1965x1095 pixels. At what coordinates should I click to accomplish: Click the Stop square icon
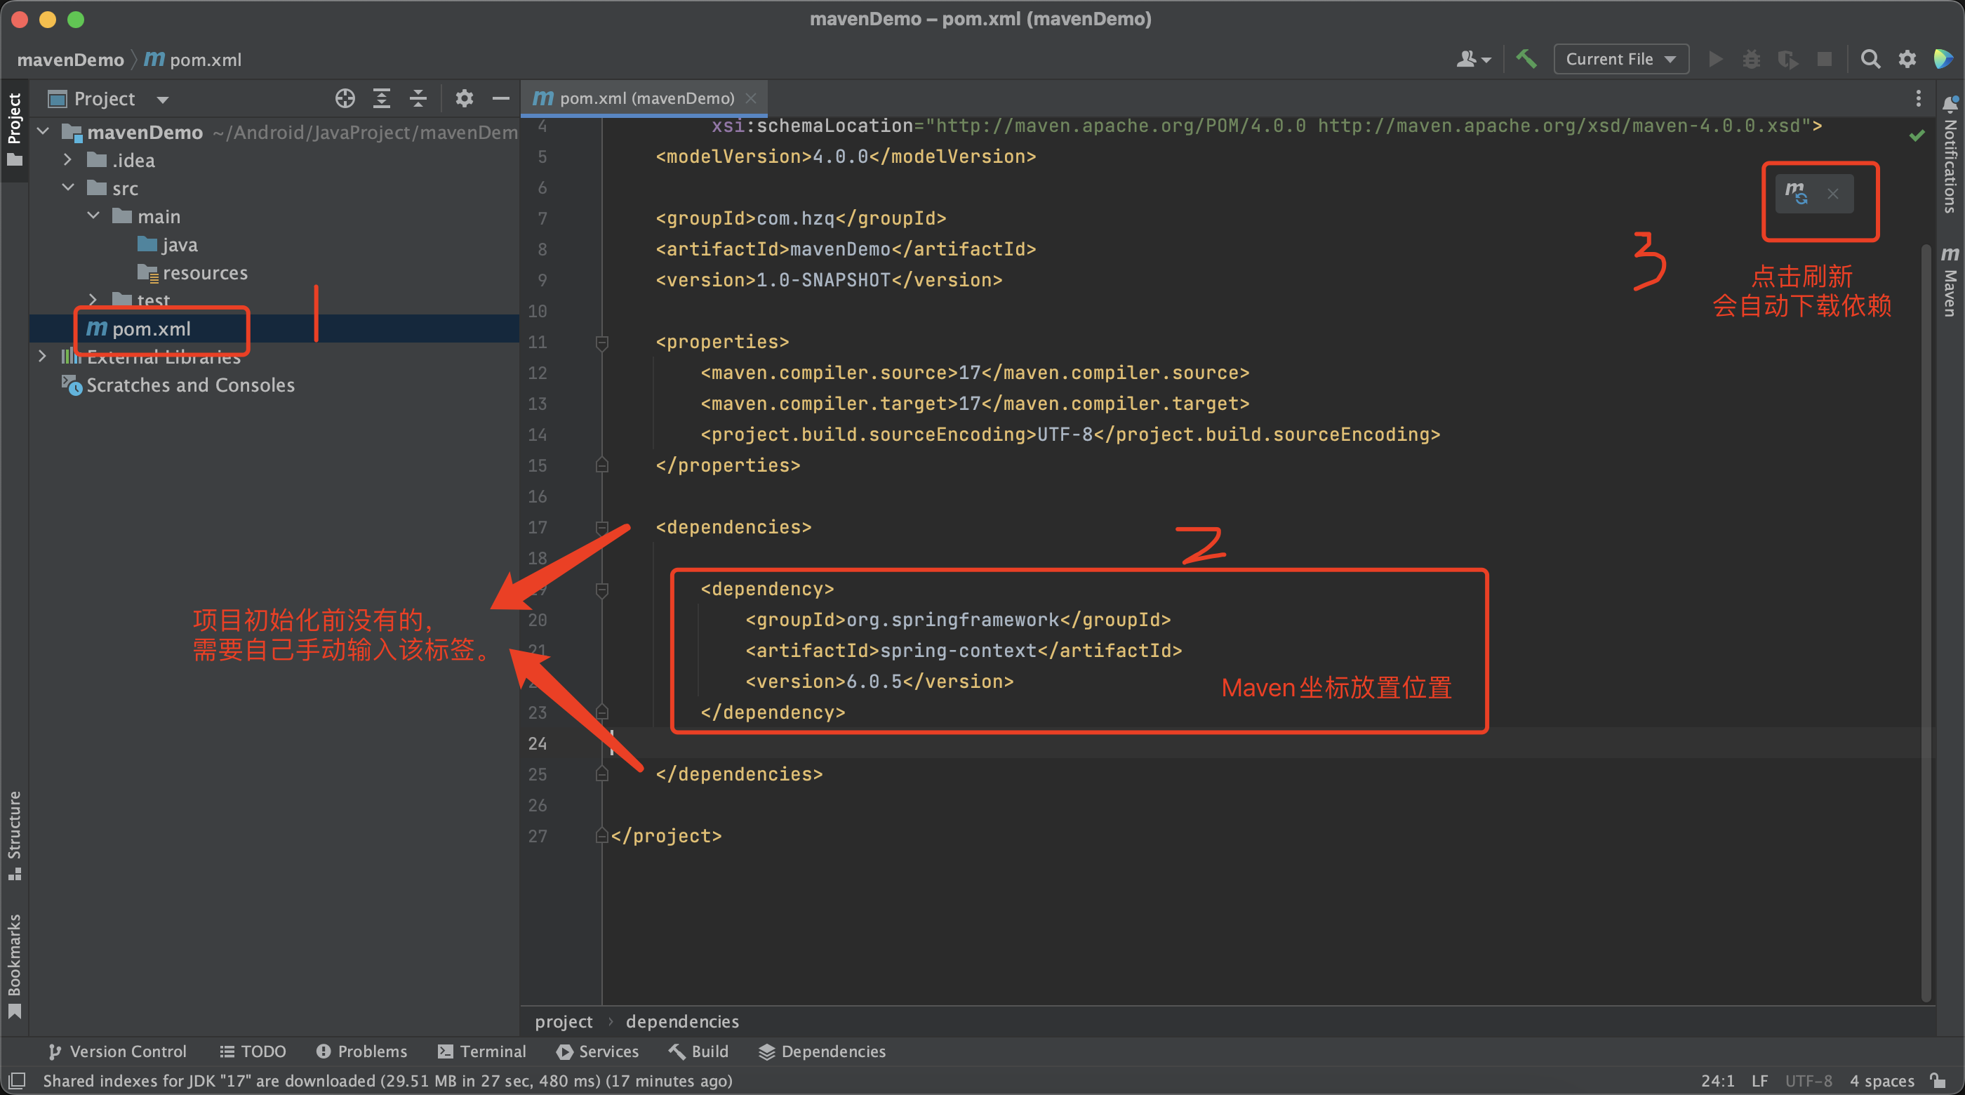(1824, 59)
